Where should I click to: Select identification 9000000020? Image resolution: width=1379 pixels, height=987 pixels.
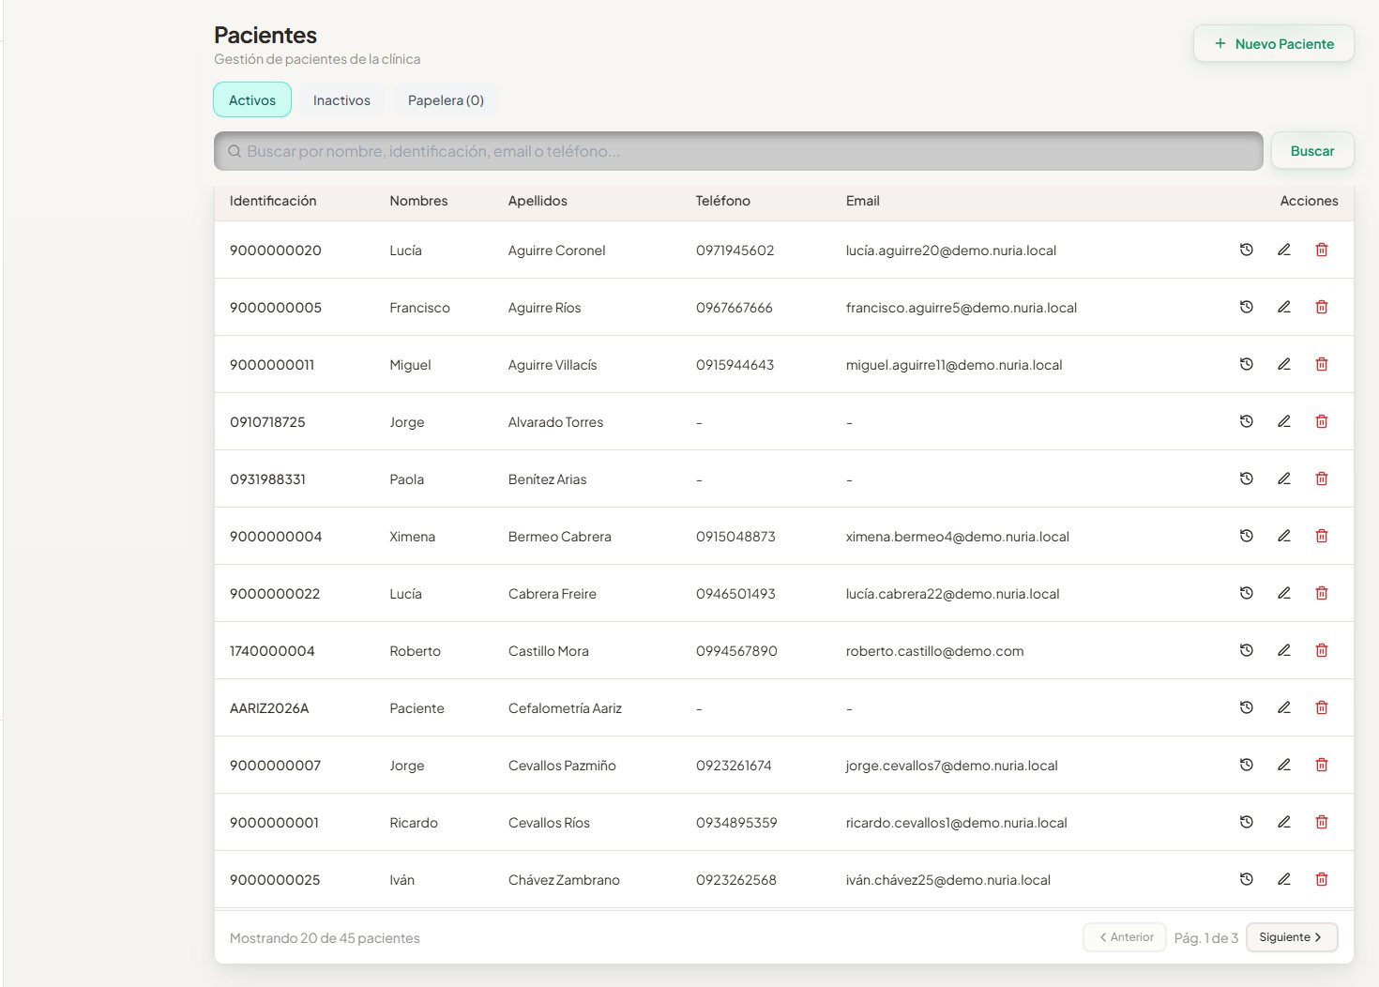276,251
